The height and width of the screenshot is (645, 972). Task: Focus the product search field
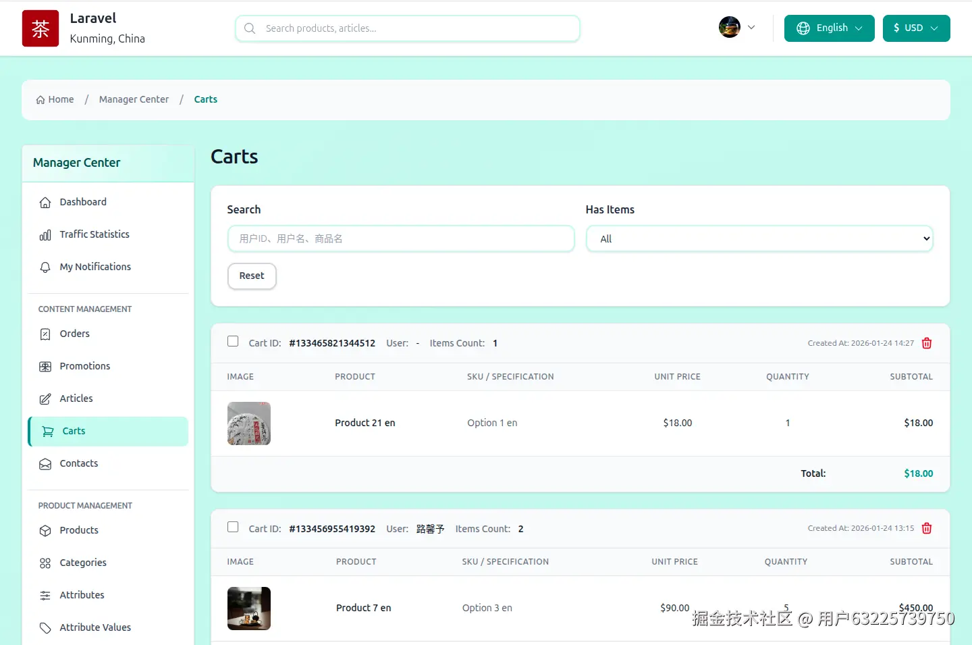pos(408,28)
